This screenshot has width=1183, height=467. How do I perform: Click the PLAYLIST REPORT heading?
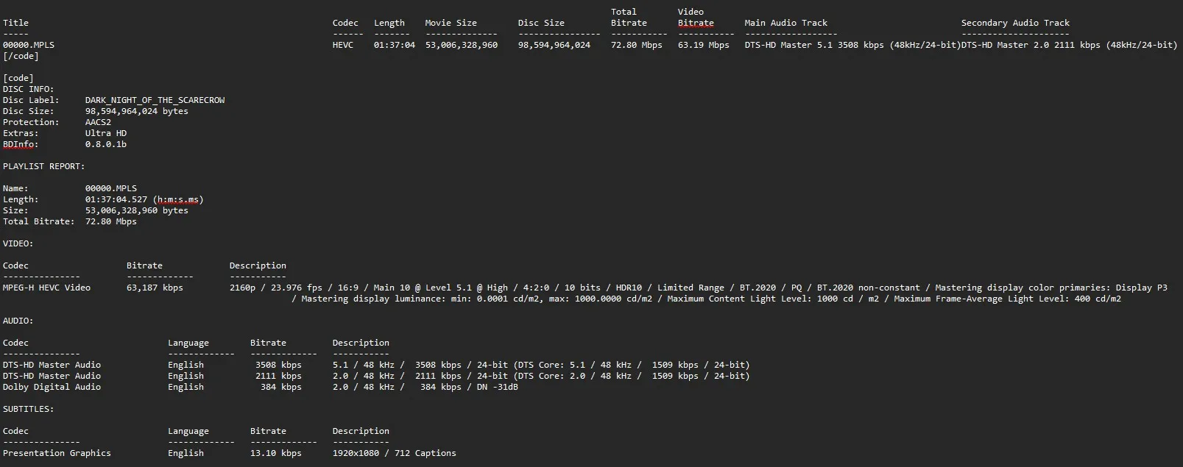(x=43, y=166)
